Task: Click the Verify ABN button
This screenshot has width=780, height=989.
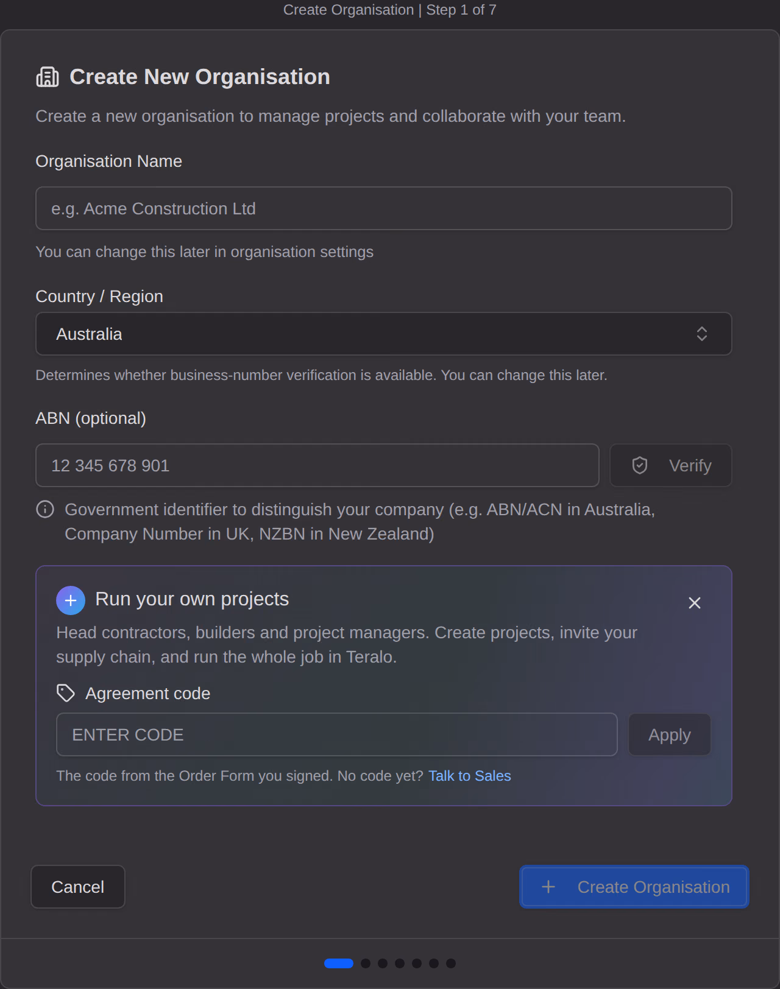Action: point(671,465)
